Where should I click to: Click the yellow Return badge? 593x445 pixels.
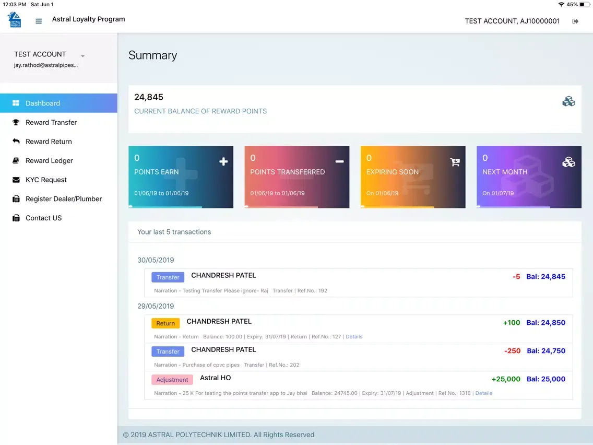coord(165,323)
